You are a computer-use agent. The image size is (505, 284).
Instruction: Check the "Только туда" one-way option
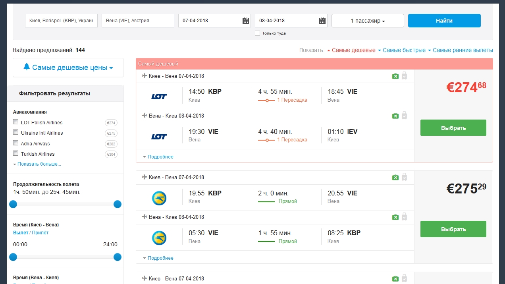click(x=258, y=33)
